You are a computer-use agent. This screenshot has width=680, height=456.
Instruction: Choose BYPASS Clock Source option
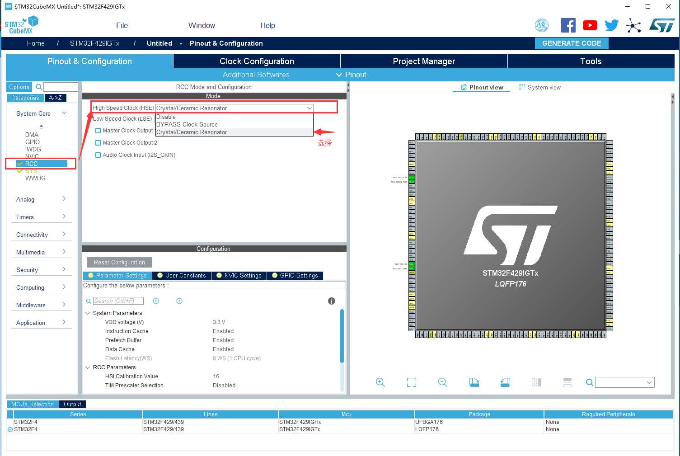pyautogui.click(x=234, y=124)
